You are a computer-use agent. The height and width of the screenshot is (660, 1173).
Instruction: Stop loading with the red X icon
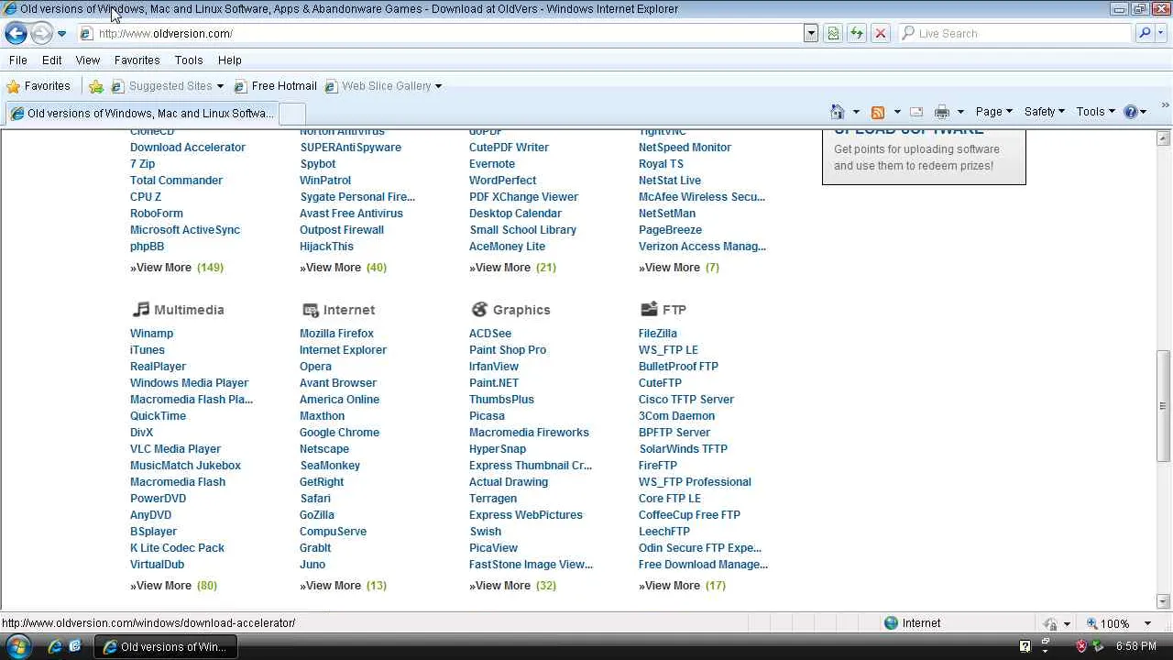(881, 33)
